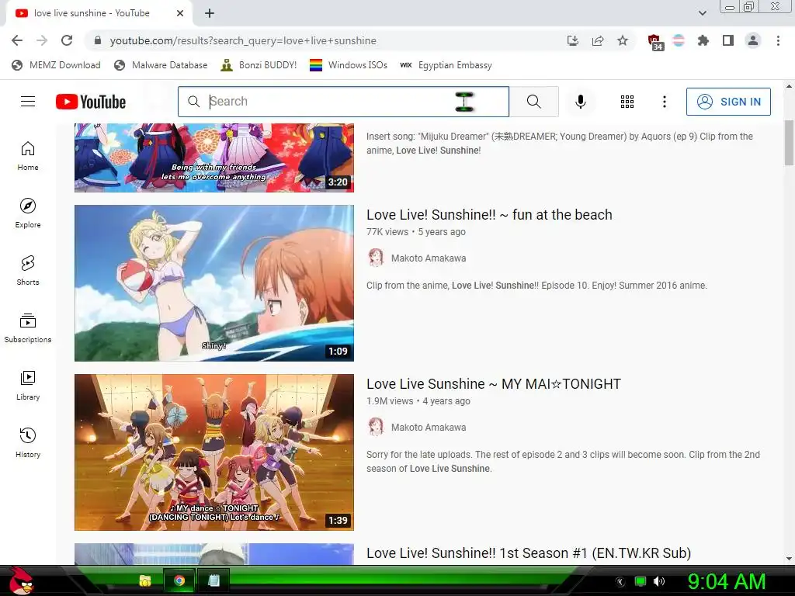Click the scrollbar down arrow

coord(789,559)
